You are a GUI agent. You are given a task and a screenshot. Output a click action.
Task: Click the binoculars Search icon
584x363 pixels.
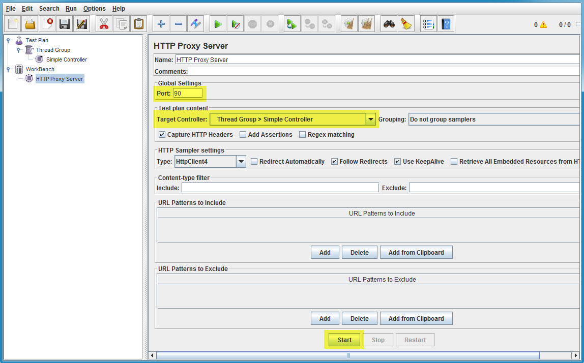(389, 24)
